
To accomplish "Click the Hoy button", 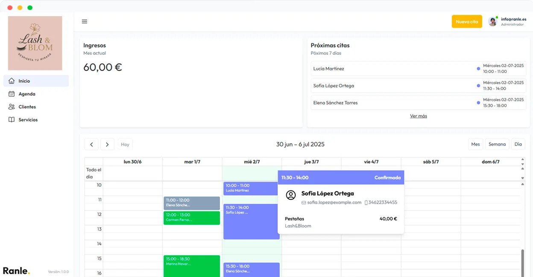I will point(125,144).
